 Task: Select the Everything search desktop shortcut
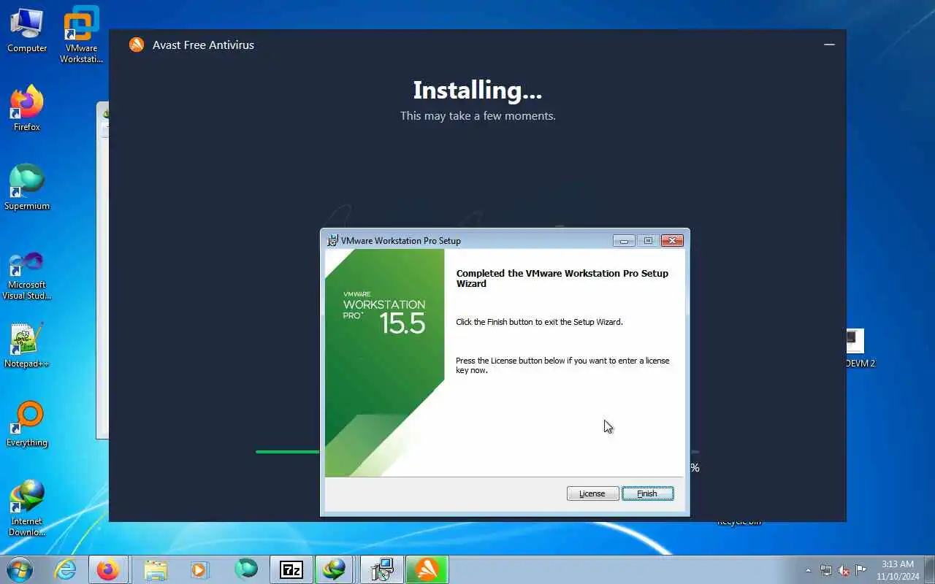coord(27,425)
